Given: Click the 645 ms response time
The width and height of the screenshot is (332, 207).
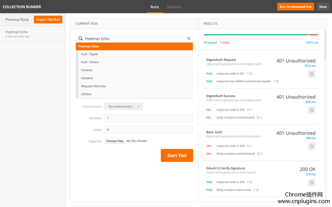Looking at the screenshot, I should [x=310, y=102].
